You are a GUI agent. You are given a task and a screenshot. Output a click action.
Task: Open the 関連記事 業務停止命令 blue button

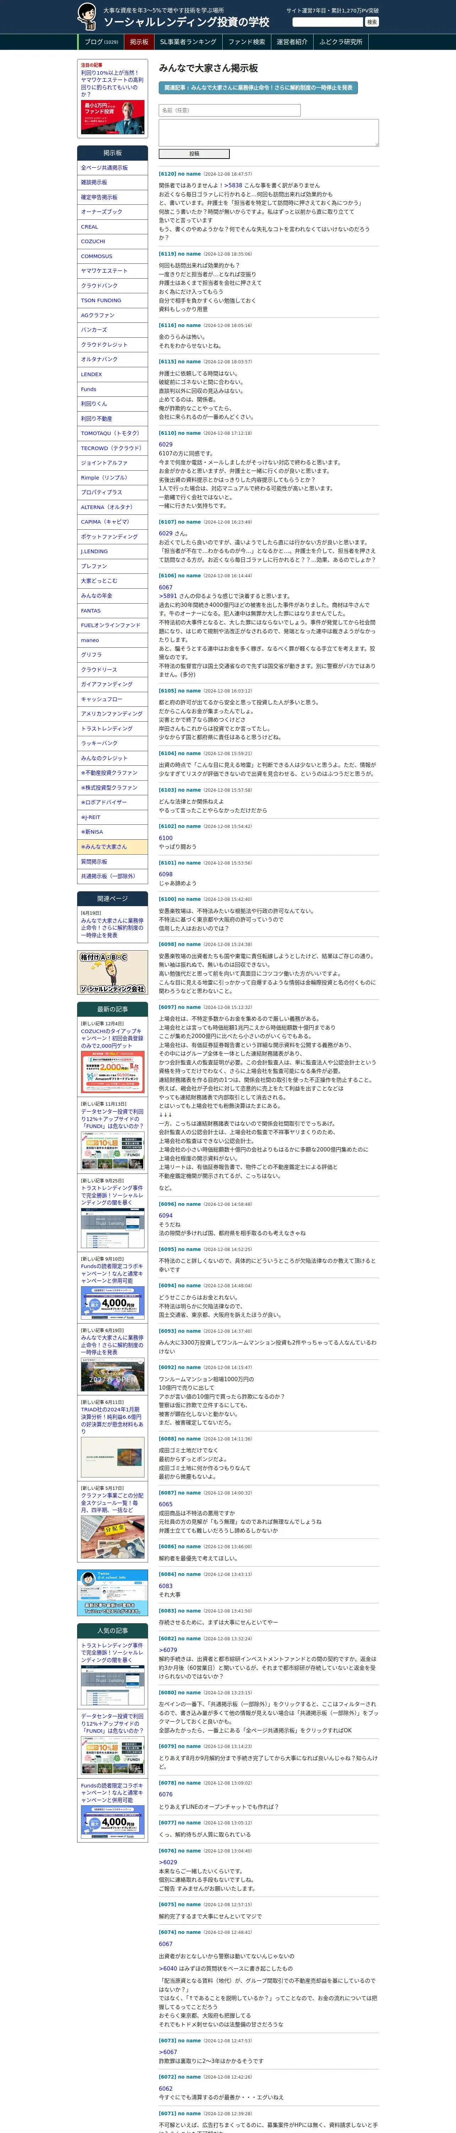[x=258, y=87]
